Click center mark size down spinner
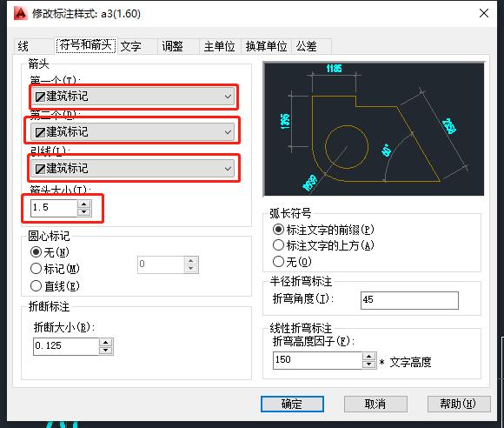Viewport: 504px width, 428px height. 191,269
